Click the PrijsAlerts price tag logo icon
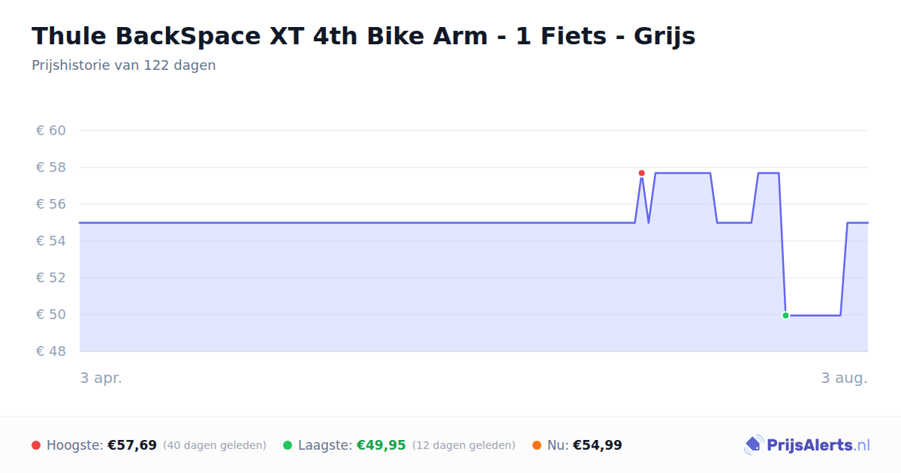 pyautogui.click(x=753, y=445)
